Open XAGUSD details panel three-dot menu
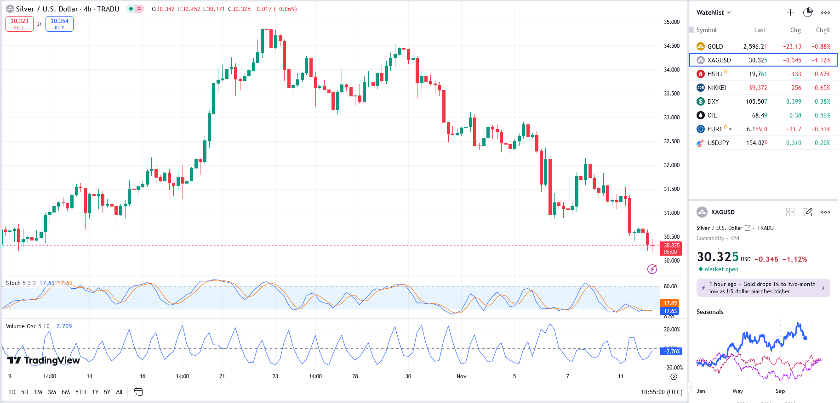This screenshot has width=840, height=403. (825, 212)
